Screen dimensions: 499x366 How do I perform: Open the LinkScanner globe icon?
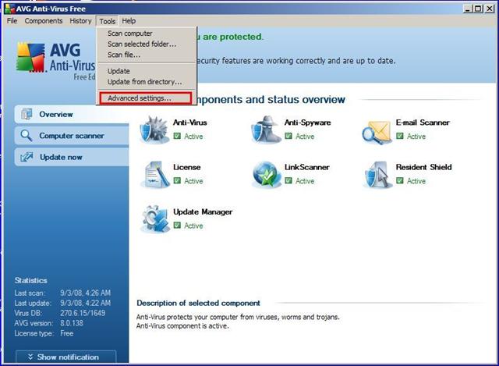(x=266, y=174)
